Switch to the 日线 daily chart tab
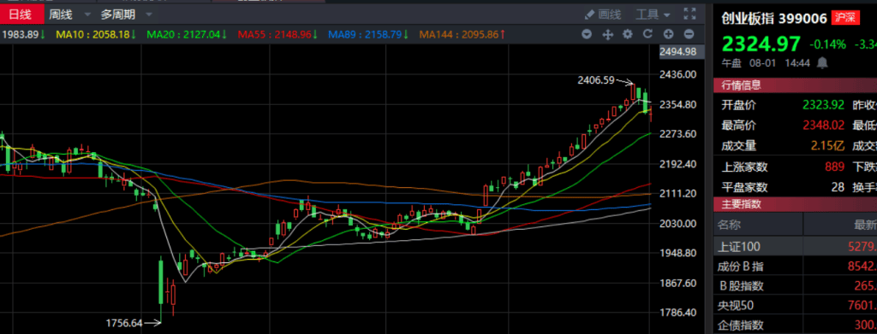Screen dimensions: 877x334 [21, 15]
